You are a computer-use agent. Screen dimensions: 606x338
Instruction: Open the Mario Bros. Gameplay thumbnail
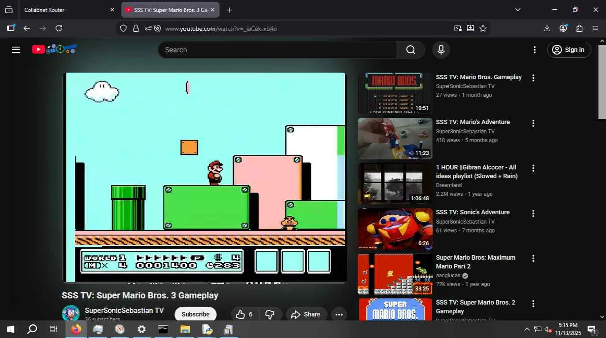tap(395, 93)
